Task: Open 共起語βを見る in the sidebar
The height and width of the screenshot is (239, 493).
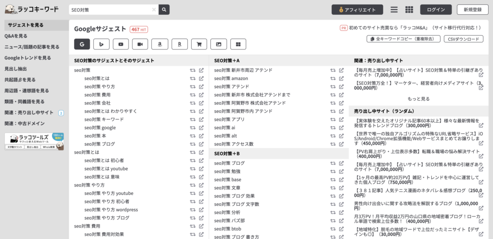Action: click(x=20, y=80)
